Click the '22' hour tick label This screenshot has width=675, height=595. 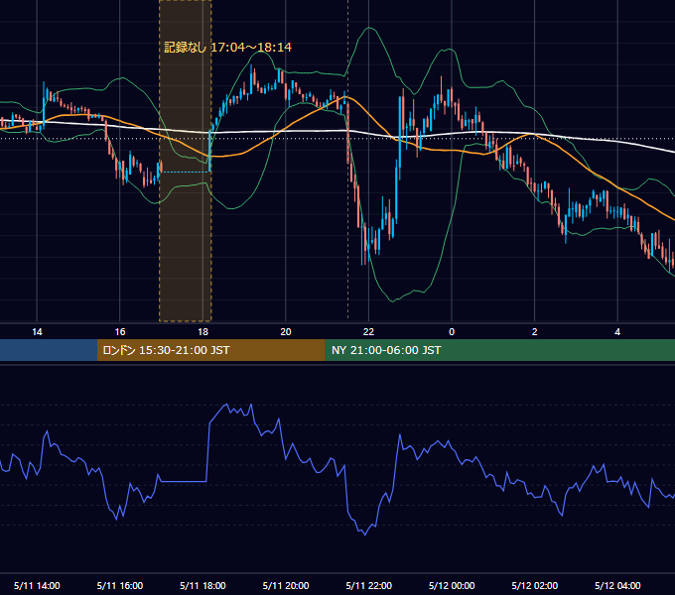click(368, 332)
